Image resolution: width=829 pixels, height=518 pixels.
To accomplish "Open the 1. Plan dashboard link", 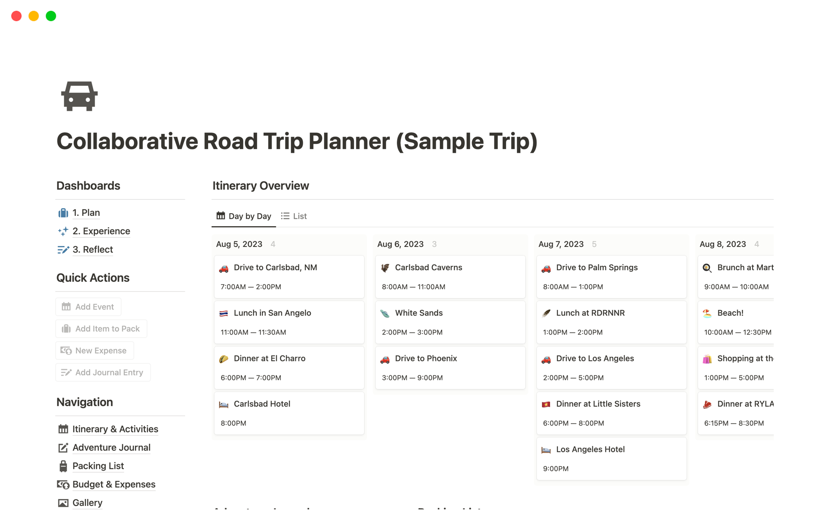I will pyautogui.click(x=86, y=213).
